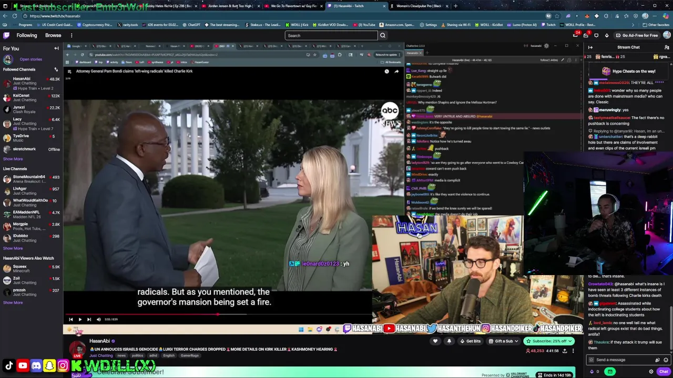
Task: Open the skratchmurk offline channel
Action: click(32, 149)
